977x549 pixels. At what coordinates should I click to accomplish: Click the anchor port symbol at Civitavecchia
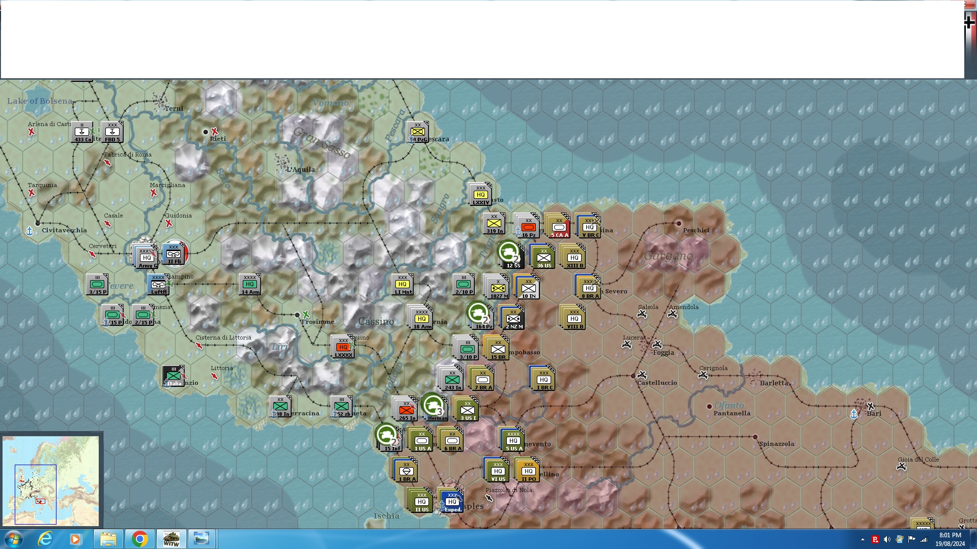coord(30,230)
